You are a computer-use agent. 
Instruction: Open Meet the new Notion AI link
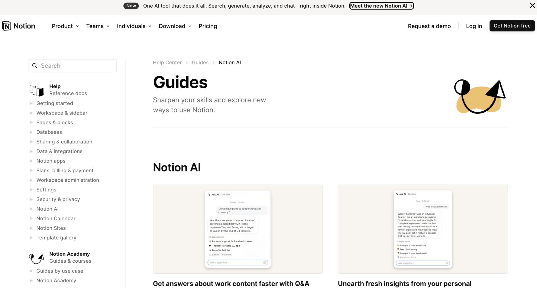pos(382,6)
